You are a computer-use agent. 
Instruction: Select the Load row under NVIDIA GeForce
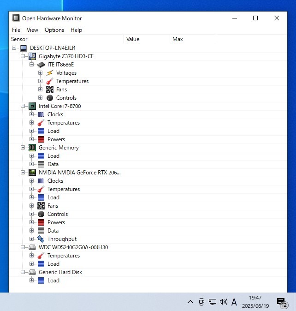click(148, 197)
